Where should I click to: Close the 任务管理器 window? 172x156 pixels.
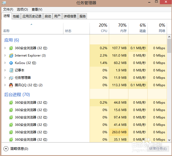coord(166,2)
